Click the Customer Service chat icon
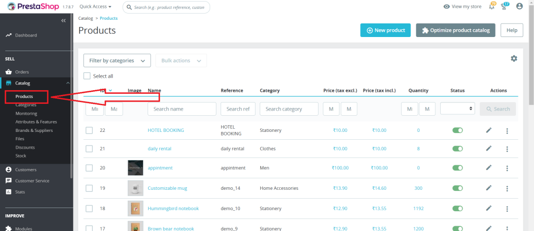Image resolution: width=534 pixels, height=231 pixels. click(x=8, y=180)
